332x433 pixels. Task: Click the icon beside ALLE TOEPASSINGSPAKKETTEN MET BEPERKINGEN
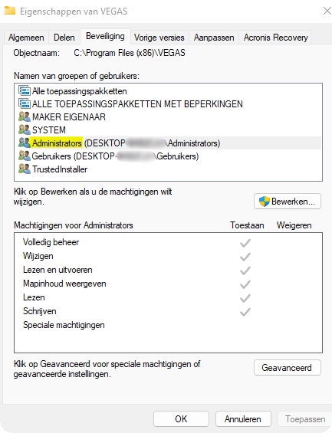(x=25, y=103)
